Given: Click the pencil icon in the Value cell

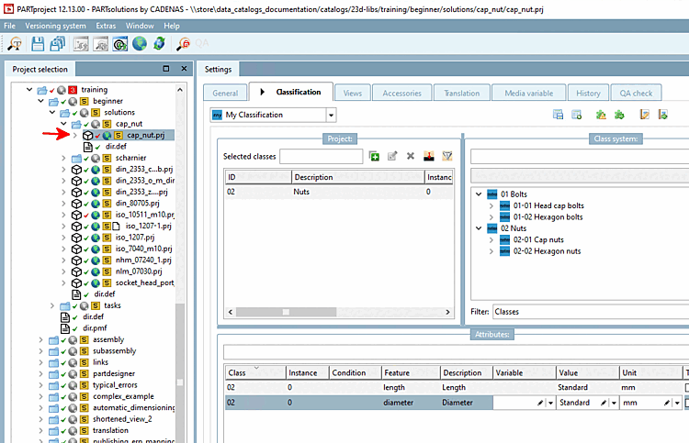Looking at the screenshot, I should 604,403.
